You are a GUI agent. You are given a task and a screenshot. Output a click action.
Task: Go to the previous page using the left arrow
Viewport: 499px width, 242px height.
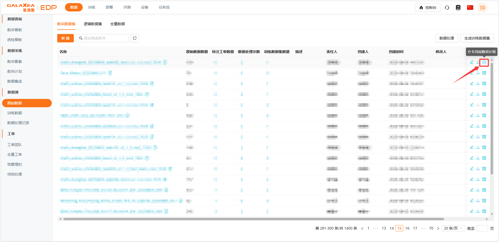[362, 228]
